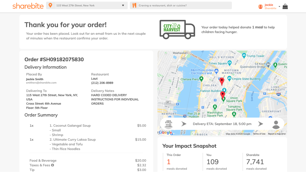Click the restaurant icon on delivery tracker

pyautogui.click(x=169, y=124)
